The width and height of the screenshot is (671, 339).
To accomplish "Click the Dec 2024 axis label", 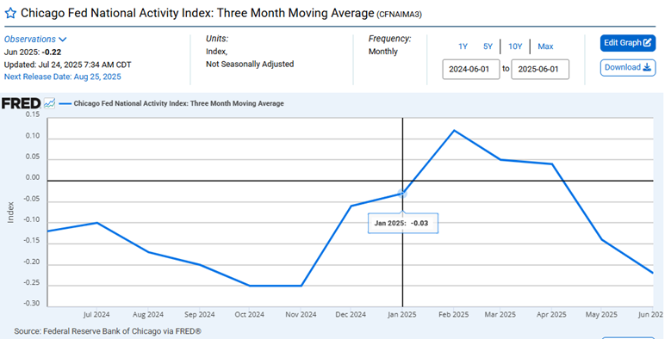I will coord(351,315).
